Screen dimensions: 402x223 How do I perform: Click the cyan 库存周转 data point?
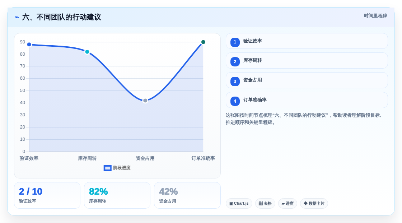87,52
